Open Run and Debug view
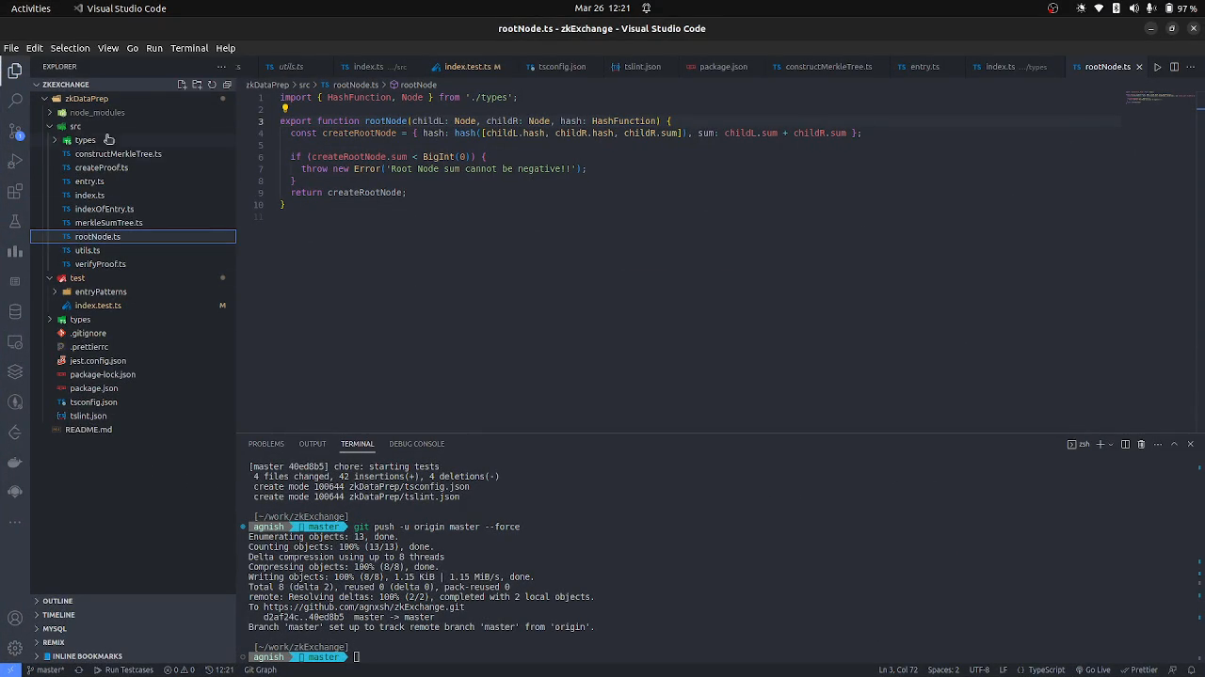This screenshot has width=1205, height=677. click(x=15, y=162)
